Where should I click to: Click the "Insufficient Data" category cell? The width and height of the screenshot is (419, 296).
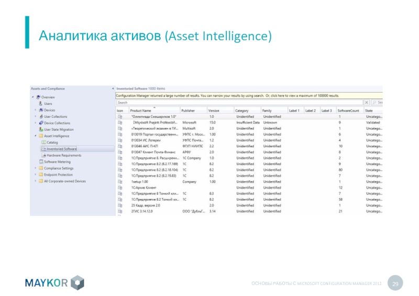click(x=248, y=123)
